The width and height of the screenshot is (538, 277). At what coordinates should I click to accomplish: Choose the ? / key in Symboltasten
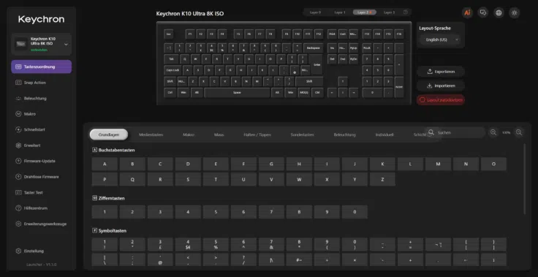(243, 260)
